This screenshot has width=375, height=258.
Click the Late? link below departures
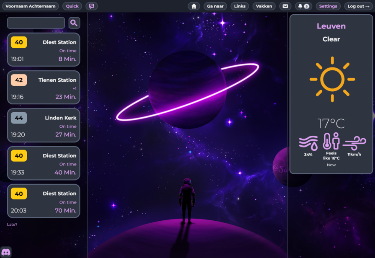12,224
